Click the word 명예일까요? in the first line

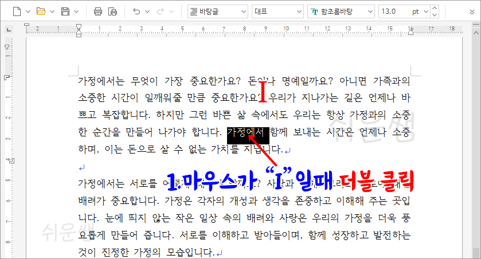coord(307,81)
